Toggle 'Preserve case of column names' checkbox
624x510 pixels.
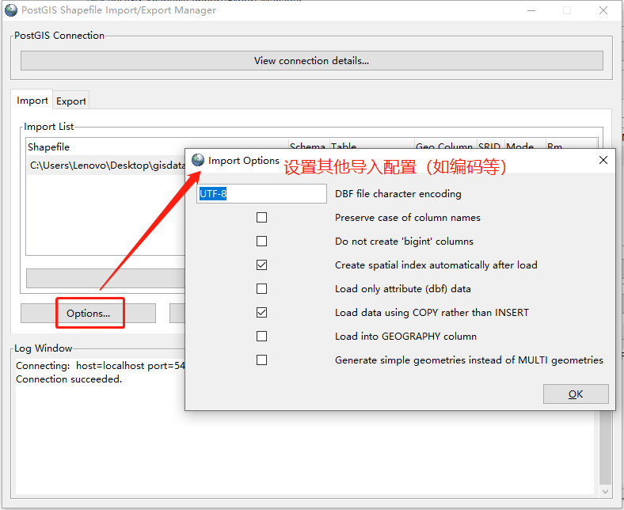[262, 217]
